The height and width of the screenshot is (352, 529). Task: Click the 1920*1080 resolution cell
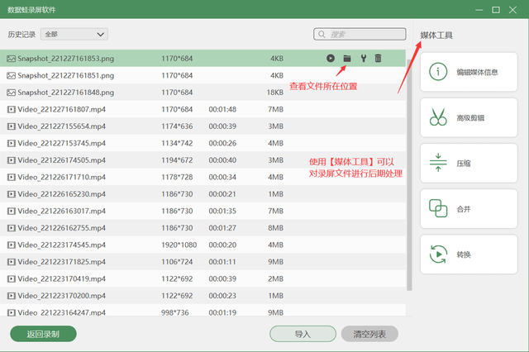[179, 245]
